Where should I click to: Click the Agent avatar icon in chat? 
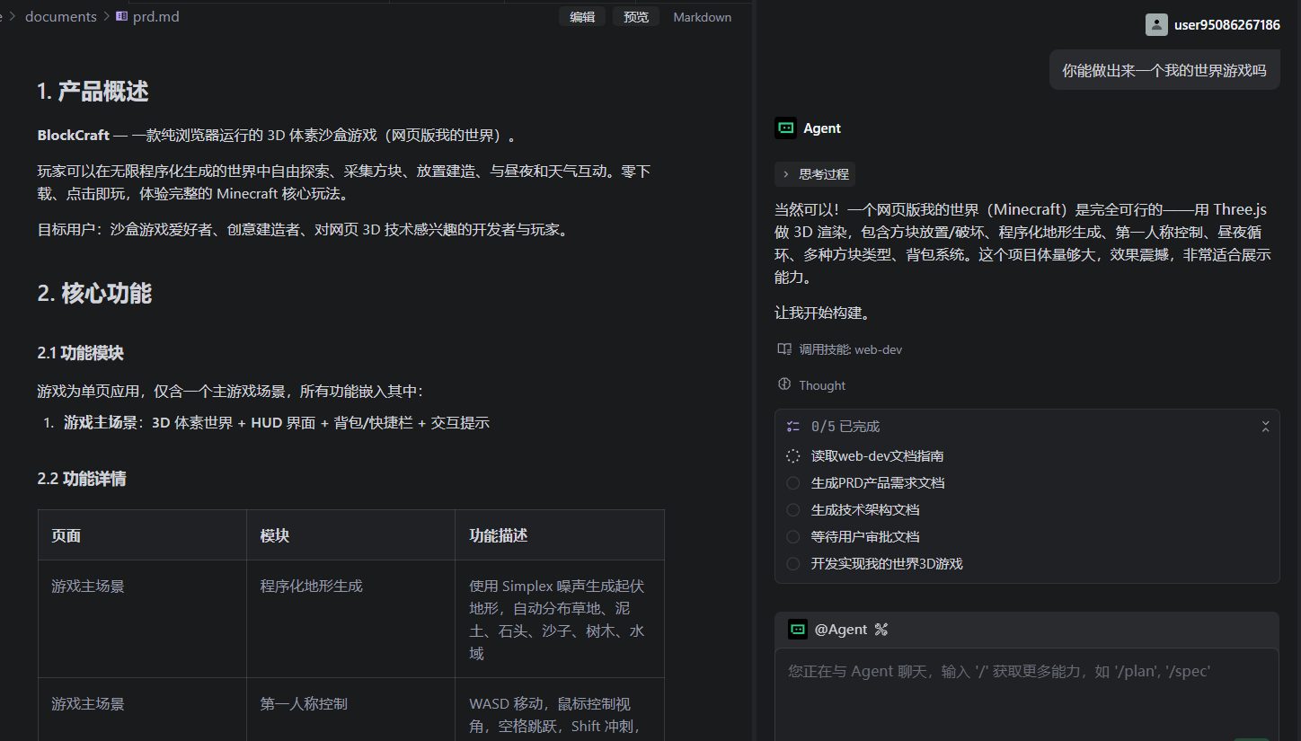[785, 128]
